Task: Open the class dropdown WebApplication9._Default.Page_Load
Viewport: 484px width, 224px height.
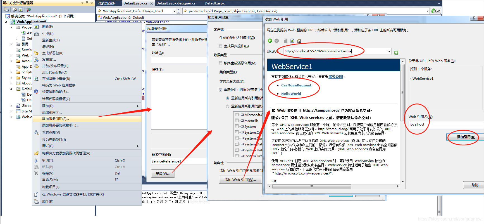Action: click(x=174, y=11)
